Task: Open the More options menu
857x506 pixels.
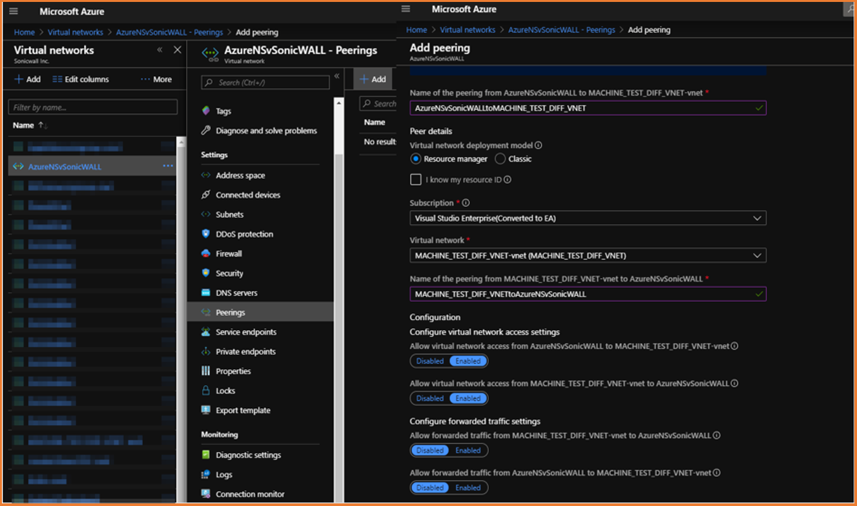Action: click(156, 79)
